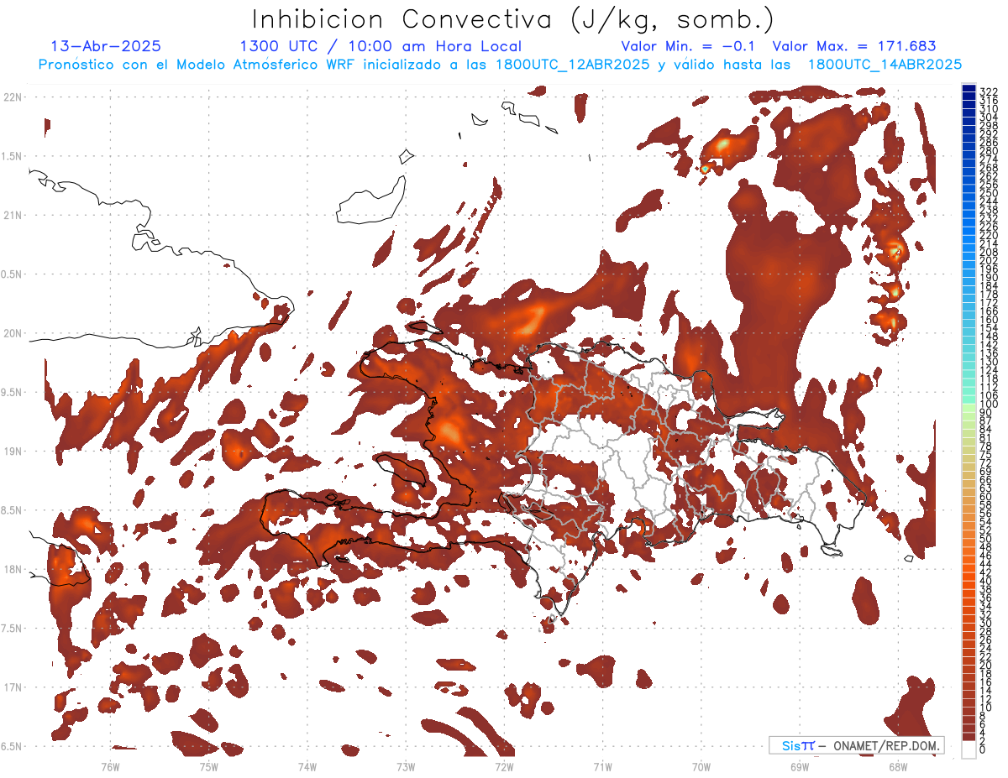Click the "22N" latitude label
The height and width of the screenshot is (778, 1008).
point(13,97)
